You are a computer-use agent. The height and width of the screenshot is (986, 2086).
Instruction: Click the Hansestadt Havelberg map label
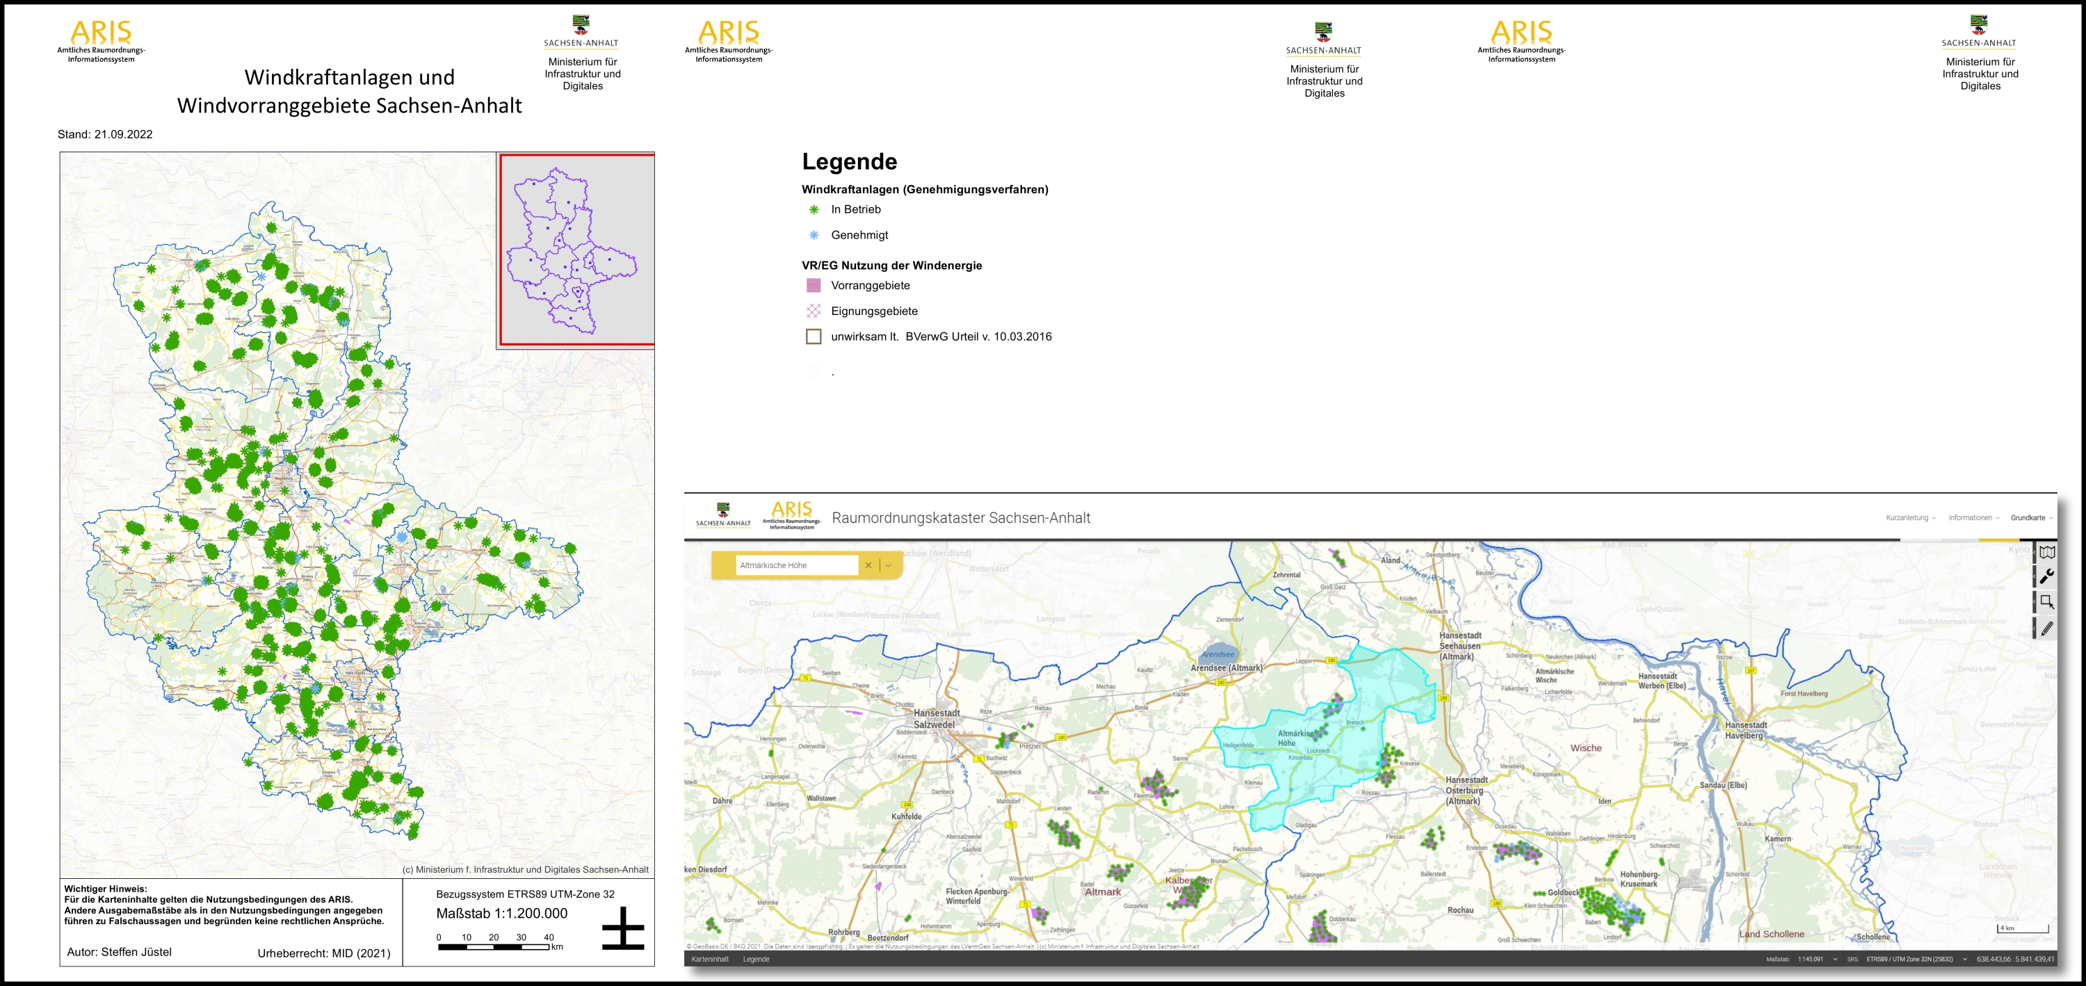point(1746,730)
